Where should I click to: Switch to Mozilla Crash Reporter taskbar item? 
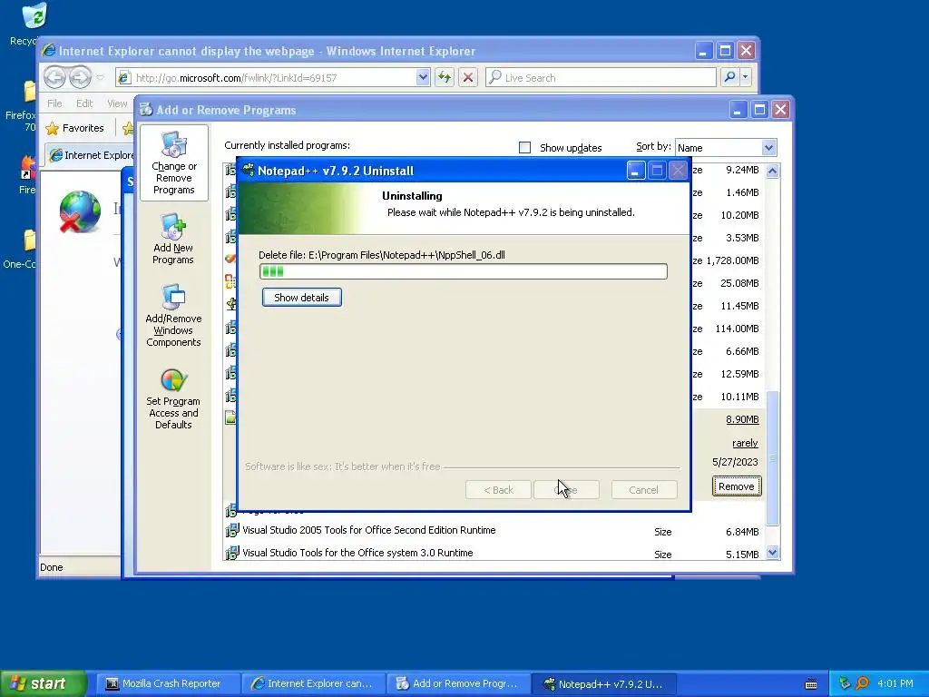point(167,683)
